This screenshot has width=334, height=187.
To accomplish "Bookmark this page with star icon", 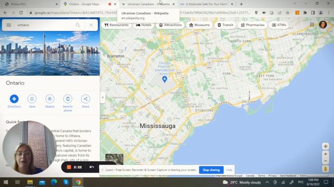I will point(288,12).
